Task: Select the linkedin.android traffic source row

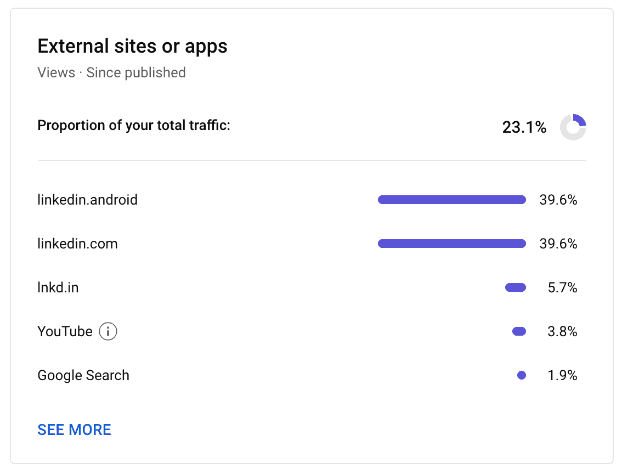Action: tap(87, 200)
